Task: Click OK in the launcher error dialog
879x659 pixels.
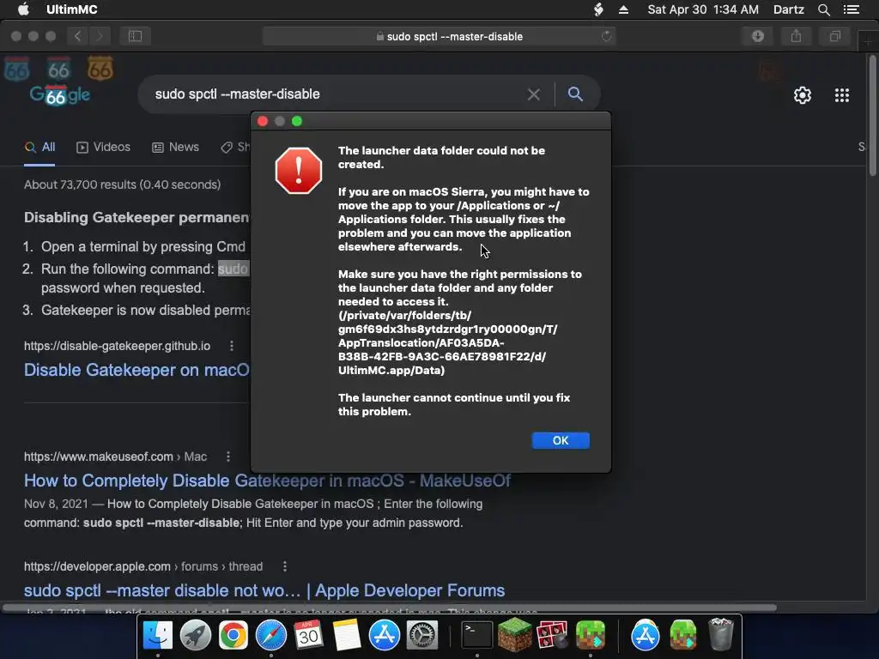Action: pos(560,440)
